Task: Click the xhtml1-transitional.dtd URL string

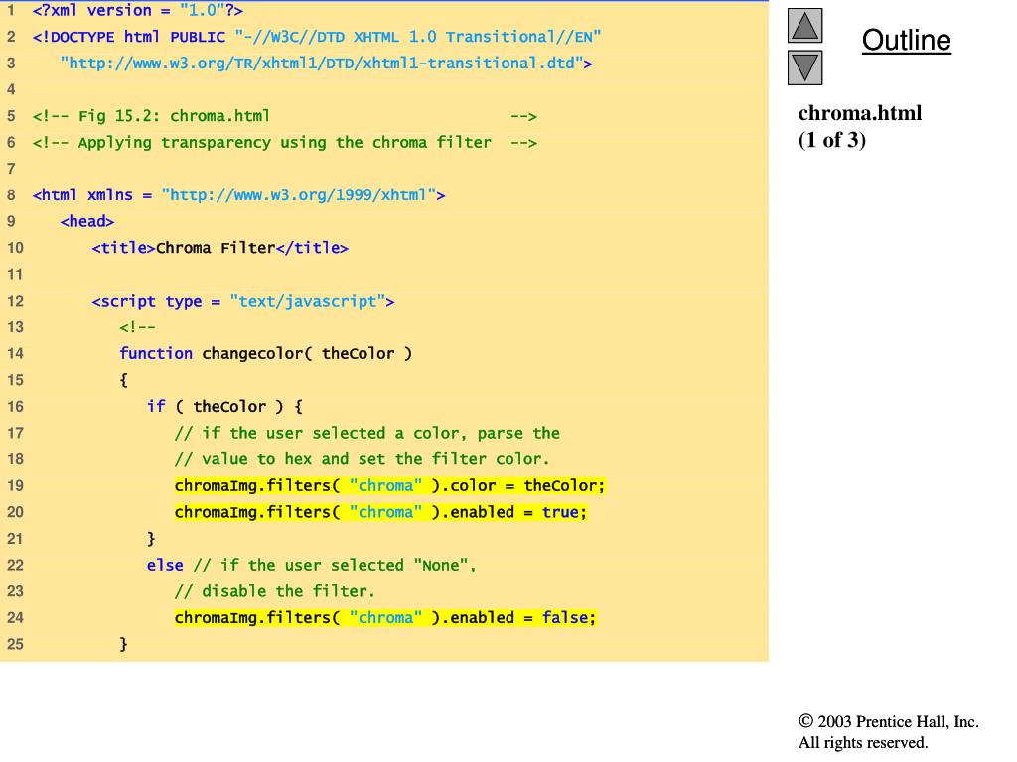Action: click(326, 63)
